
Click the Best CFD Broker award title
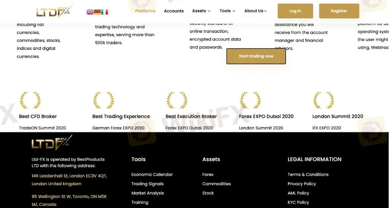pyautogui.click(x=38, y=117)
